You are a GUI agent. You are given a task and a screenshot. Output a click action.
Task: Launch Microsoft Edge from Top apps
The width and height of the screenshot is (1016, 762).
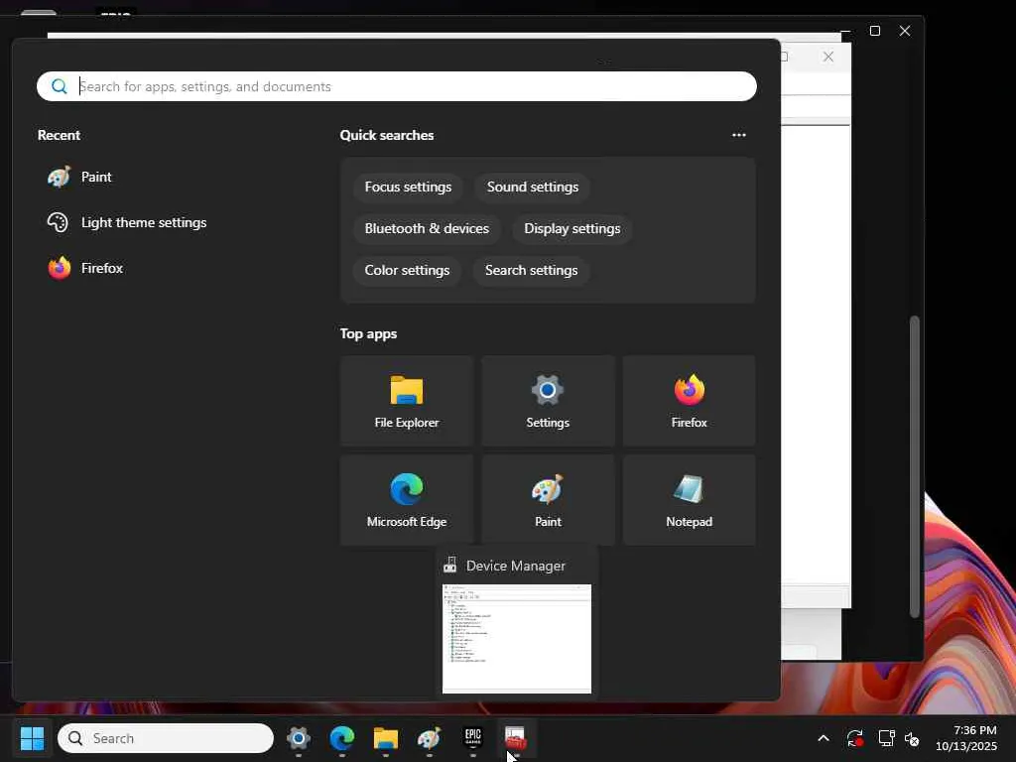406,500
